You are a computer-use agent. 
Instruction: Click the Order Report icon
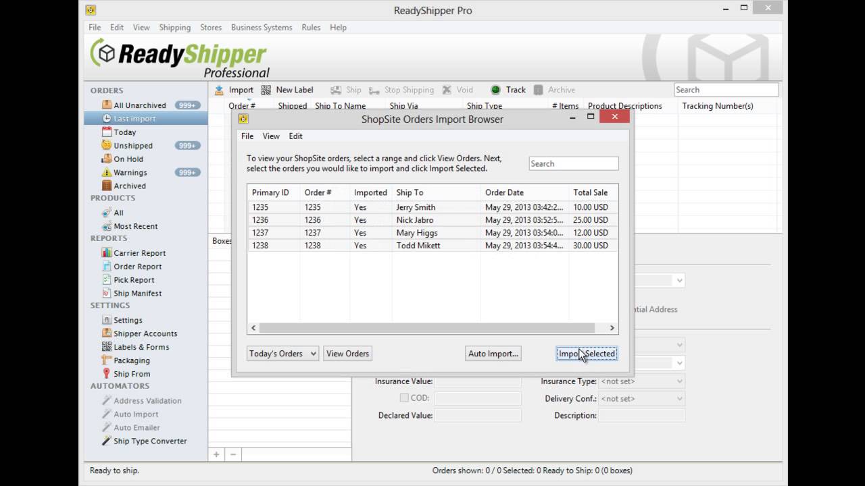click(x=107, y=267)
